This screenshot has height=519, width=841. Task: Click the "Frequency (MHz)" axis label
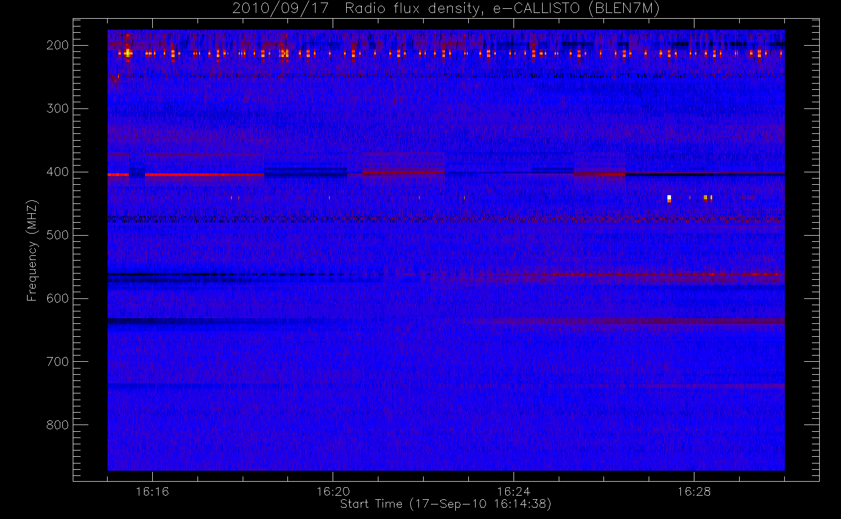point(32,250)
